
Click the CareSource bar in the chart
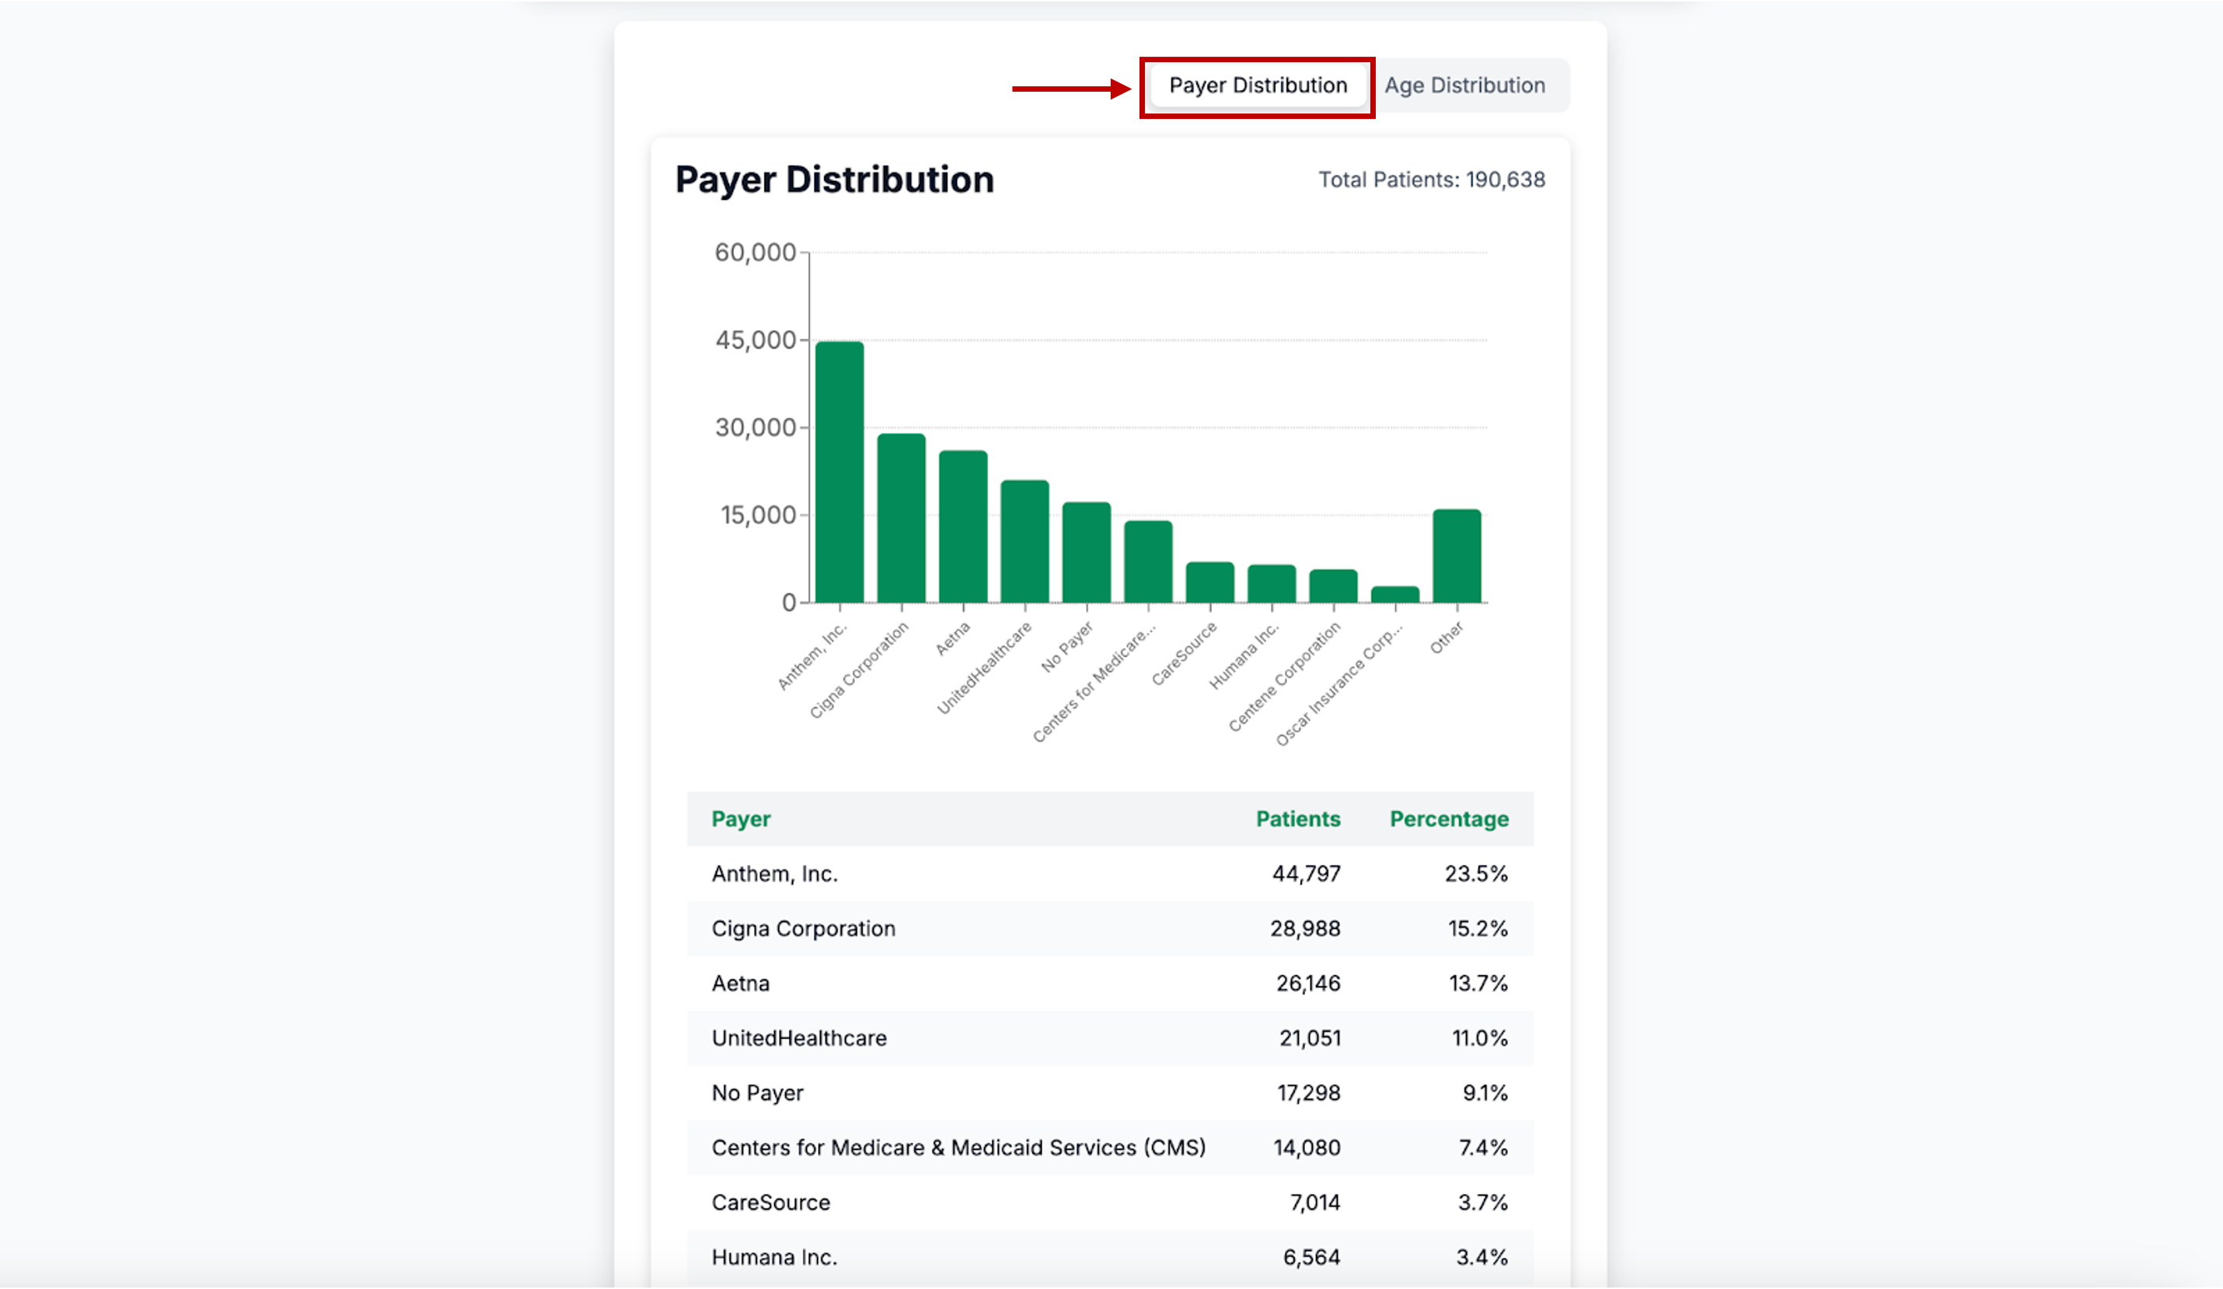[1209, 582]
